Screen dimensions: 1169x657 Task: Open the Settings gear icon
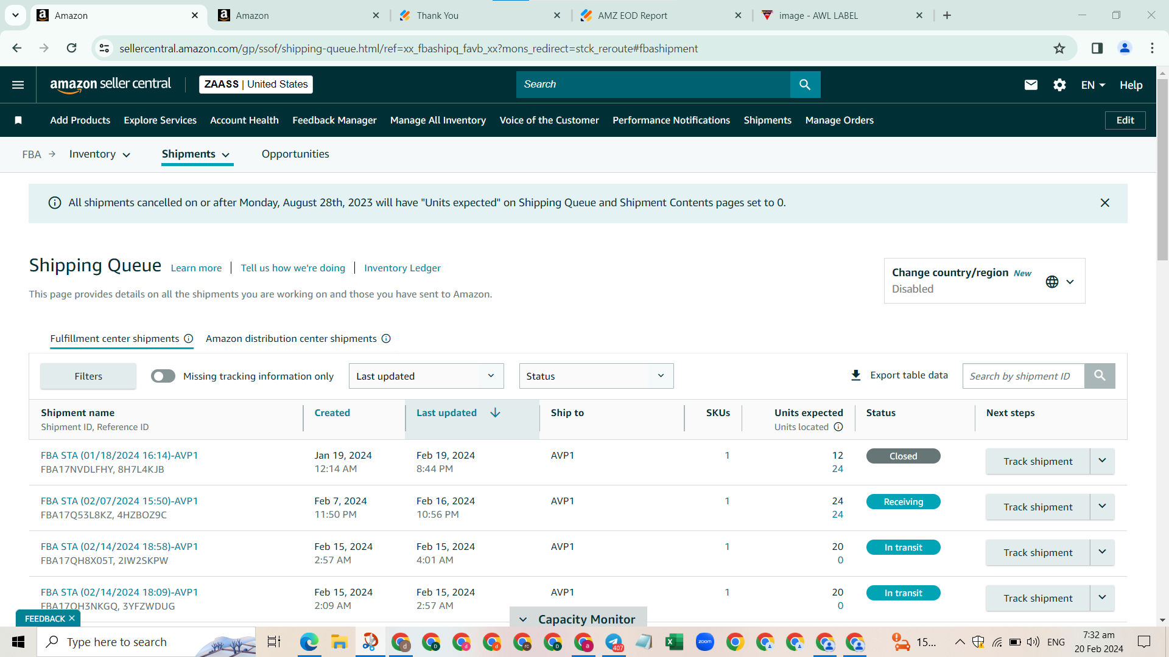pos(1059,85)
